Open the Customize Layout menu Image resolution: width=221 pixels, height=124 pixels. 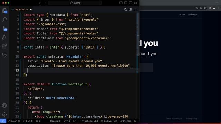tap(135, 3)
